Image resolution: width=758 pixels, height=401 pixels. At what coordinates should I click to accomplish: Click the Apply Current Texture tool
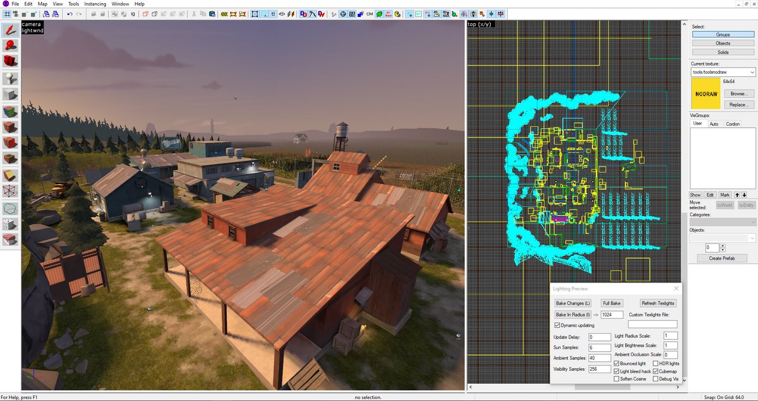[x=10, y=127]
